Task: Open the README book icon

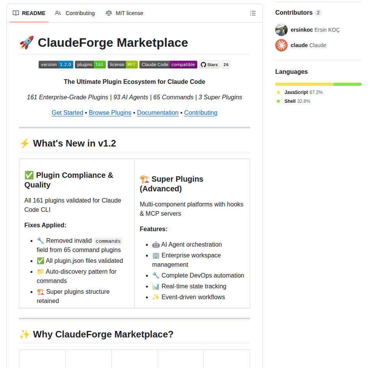Action: click(x=15, y=13)
